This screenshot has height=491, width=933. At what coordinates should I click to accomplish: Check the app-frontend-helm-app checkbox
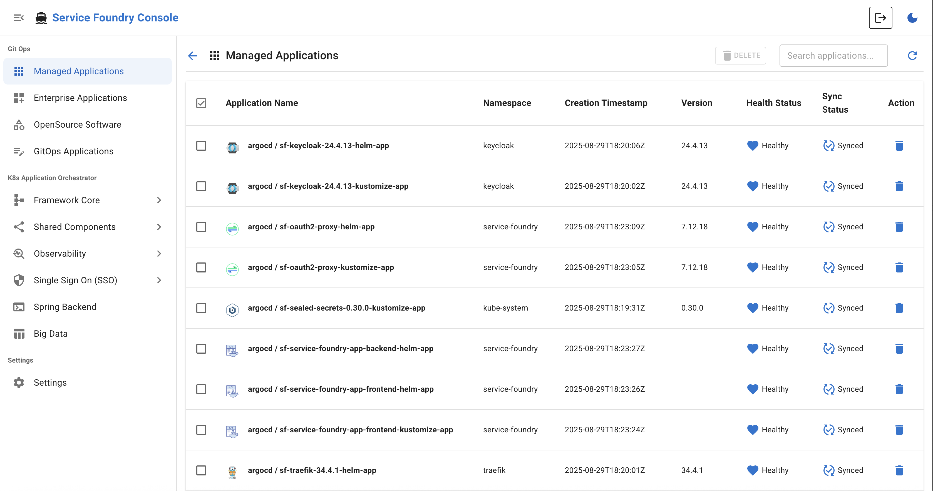(x=201, y=389)
